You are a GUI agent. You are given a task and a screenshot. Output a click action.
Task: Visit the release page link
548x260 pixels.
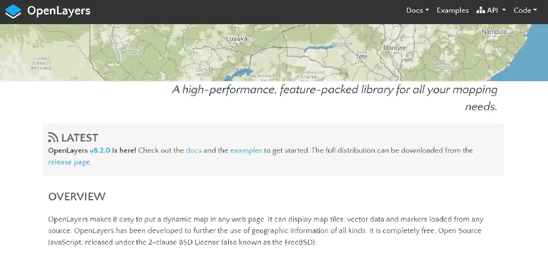pos(69,162)
